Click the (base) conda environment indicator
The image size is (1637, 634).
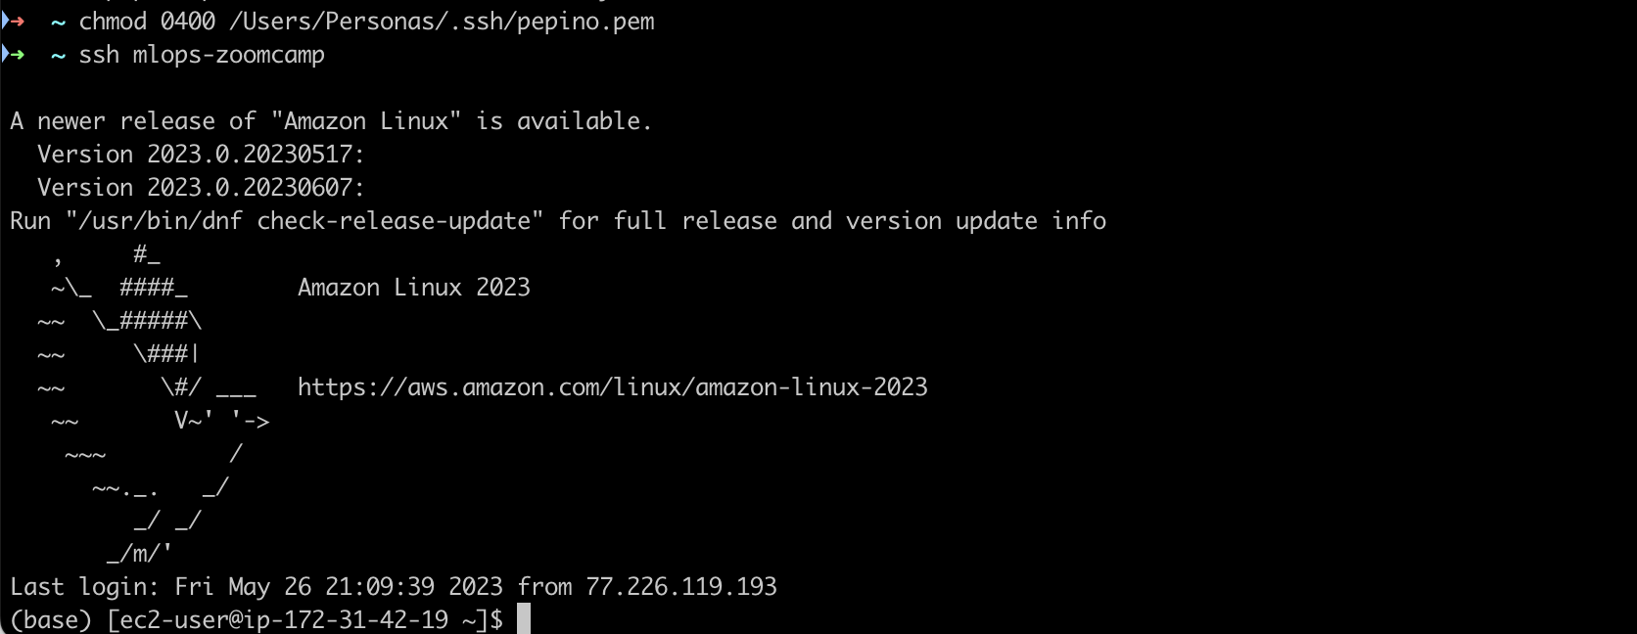pyautogui.click(x=51, y=620)
